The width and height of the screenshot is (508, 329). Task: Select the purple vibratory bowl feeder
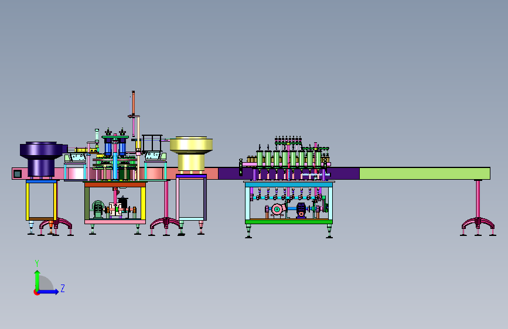pos(42,158)
